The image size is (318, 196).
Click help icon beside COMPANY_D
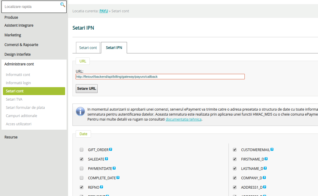point(264,178)
